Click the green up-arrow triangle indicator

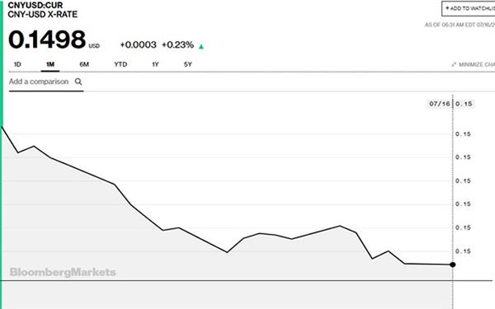click(x=201, y=47)
